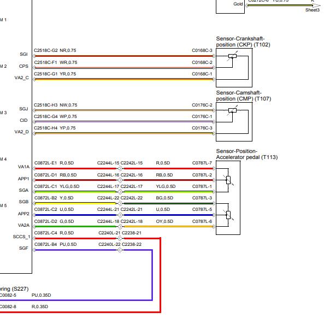Select the Sensor-Position-Accelerator pedal (T113) title
This screenshot has width=330, height=330.
[247, 154]
